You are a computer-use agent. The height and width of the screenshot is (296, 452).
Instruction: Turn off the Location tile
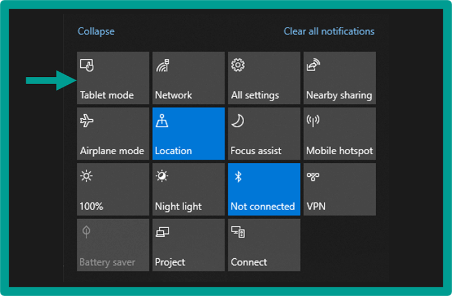coord(189,133)
